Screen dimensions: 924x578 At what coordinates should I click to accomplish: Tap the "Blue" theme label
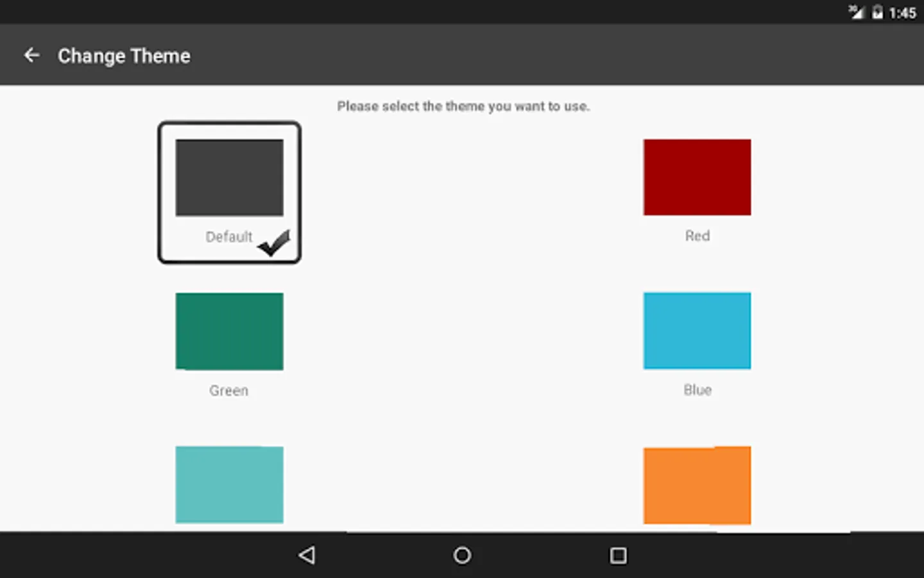pyautogui.click(x=697, y=390)
